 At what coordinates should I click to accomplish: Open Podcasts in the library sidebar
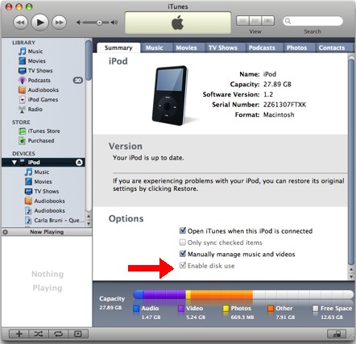click(x=39, y=81)
